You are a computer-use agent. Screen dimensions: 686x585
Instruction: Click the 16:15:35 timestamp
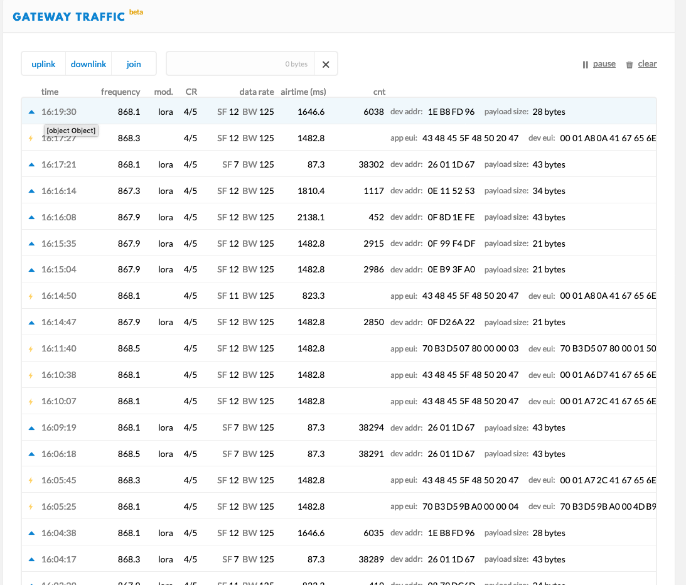(58, 244)
